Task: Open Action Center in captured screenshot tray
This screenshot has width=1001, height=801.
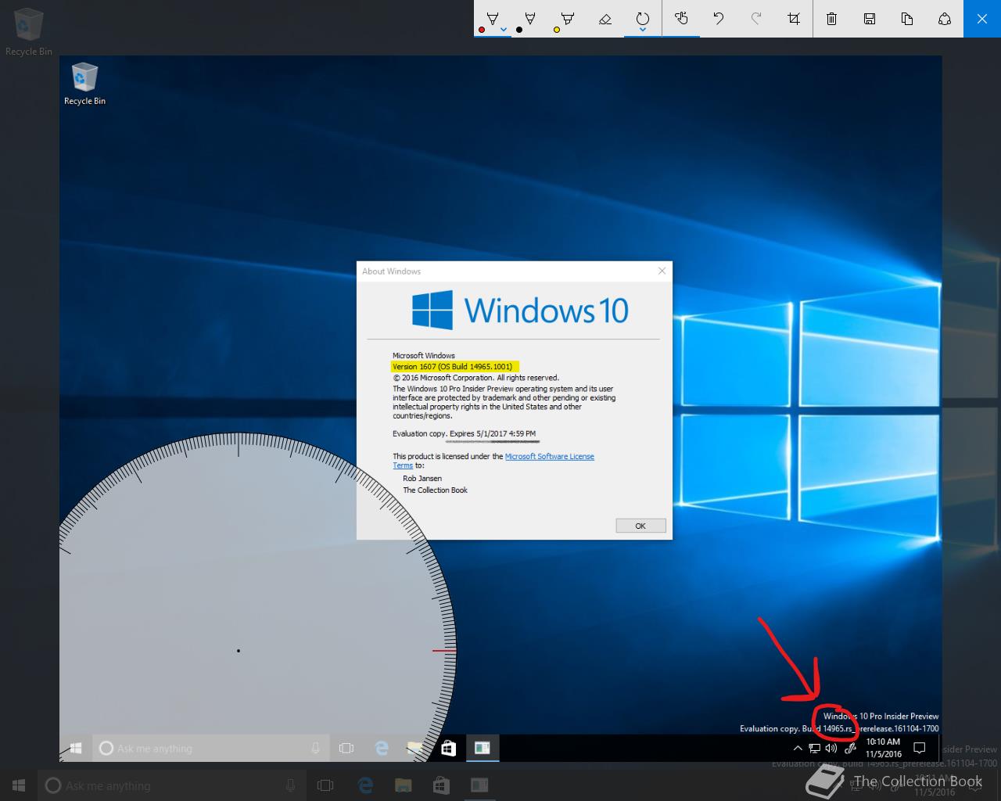Action: tap(920, 749)
